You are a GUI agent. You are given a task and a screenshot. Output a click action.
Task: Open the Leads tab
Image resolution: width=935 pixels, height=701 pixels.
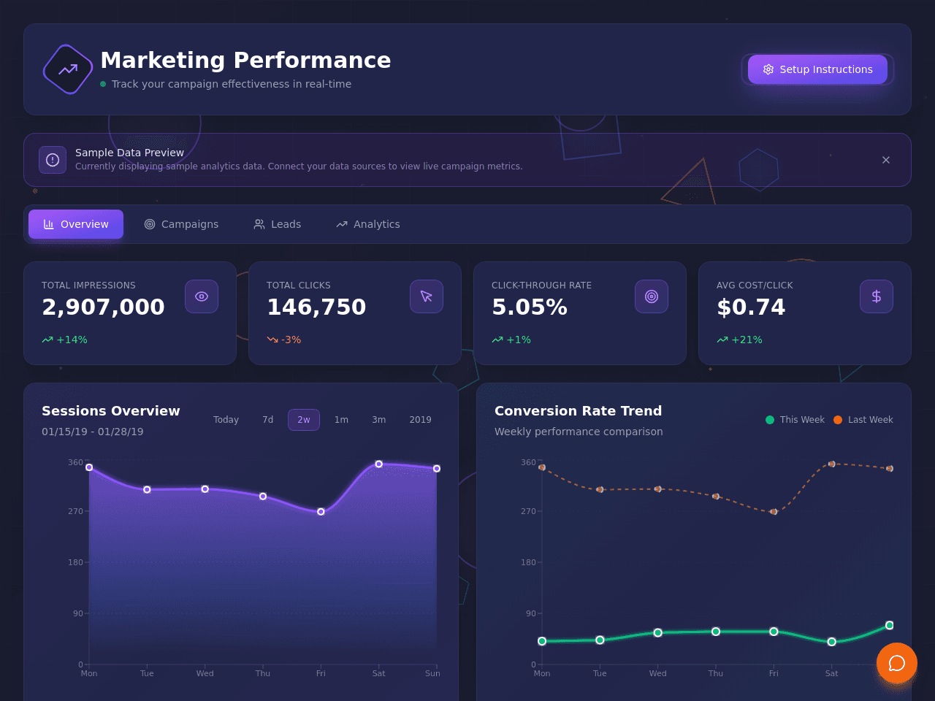coord(278,224)
